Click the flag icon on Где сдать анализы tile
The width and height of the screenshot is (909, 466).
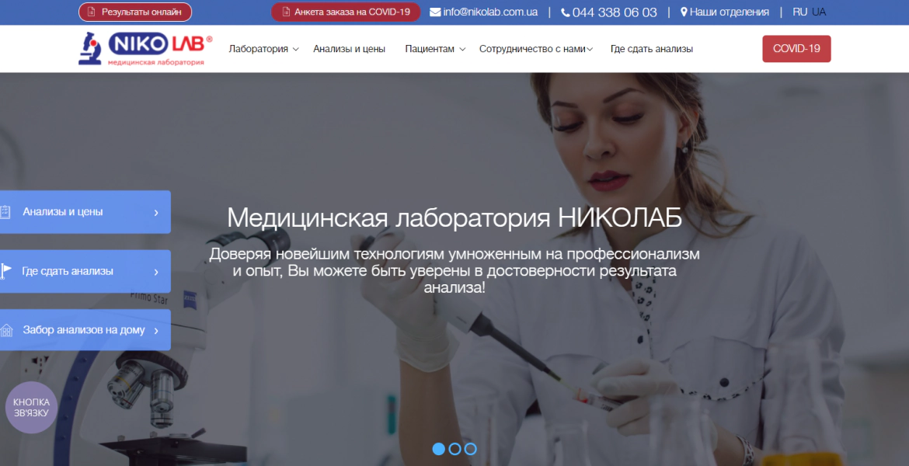click(x=5, y=271)
